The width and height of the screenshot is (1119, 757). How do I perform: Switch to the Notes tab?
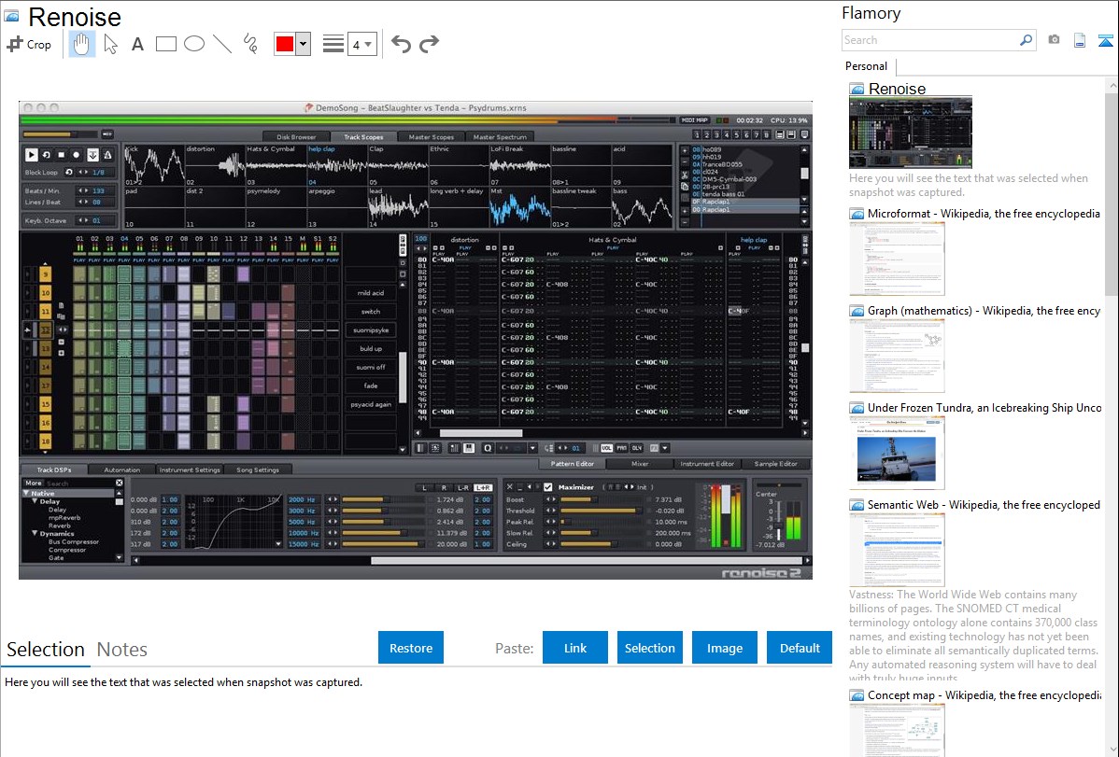coord(121,650)
